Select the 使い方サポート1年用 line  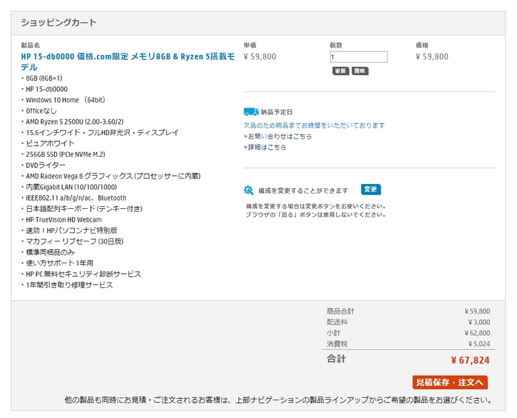coord(60,263)
